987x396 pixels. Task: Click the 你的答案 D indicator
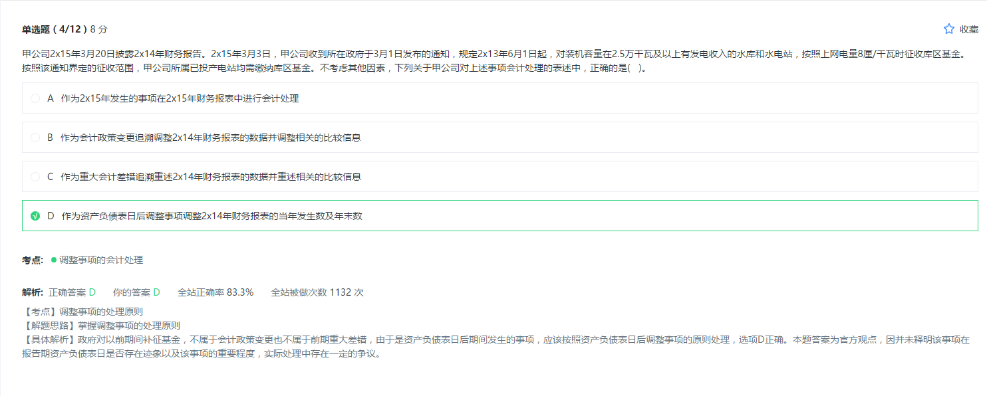tap(136, 292)
